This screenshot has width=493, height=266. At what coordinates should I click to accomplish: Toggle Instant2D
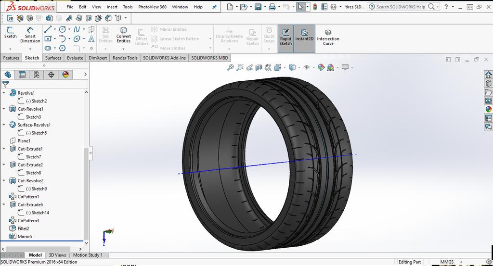pyautogui.click(x=304, y=38)
